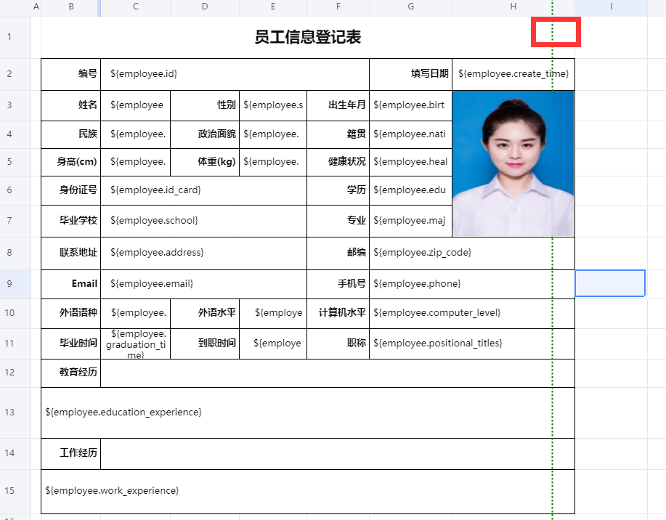This screenshot has height=520, width=666.
Task: Select the 毕业时间 label cell
Action: [71, 344]
